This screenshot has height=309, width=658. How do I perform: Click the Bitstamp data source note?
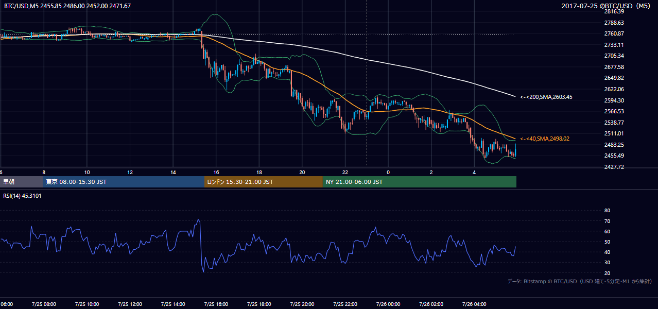click(580, 281)
